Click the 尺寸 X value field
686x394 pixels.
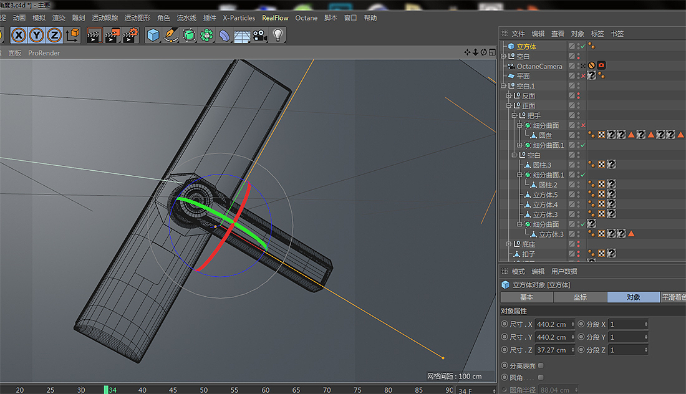coord(551,324)
